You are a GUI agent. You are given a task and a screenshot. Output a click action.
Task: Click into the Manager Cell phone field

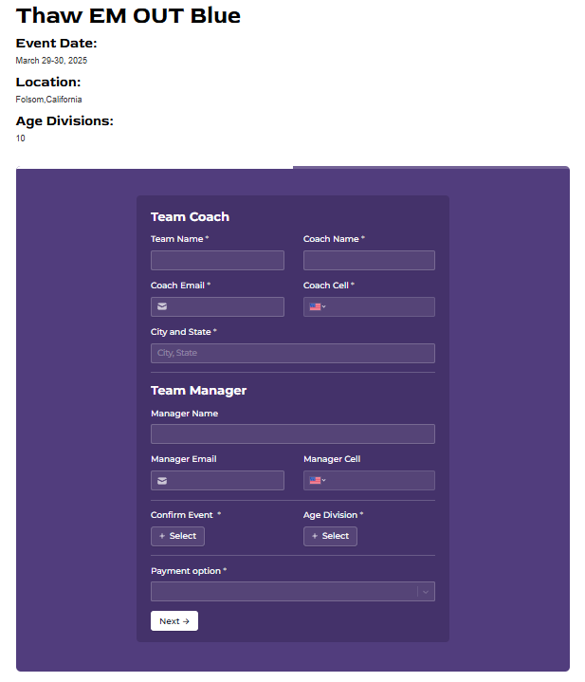[379, 481]
